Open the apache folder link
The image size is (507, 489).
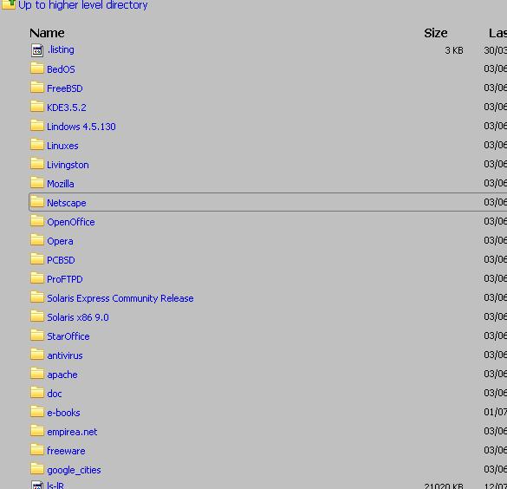(x=62, y=375)
